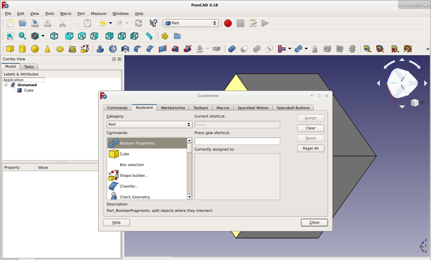Click the Mirror tool icon
This screenshot has height=260, width=431.
[x=125, y=49]
